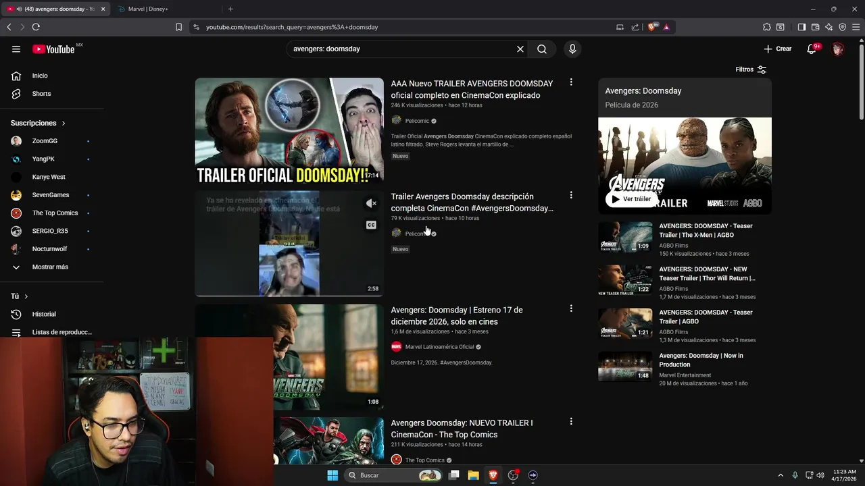This screenshot has width=865, height=486.
Task: Expand the Tú section
Action: (20, 296)
